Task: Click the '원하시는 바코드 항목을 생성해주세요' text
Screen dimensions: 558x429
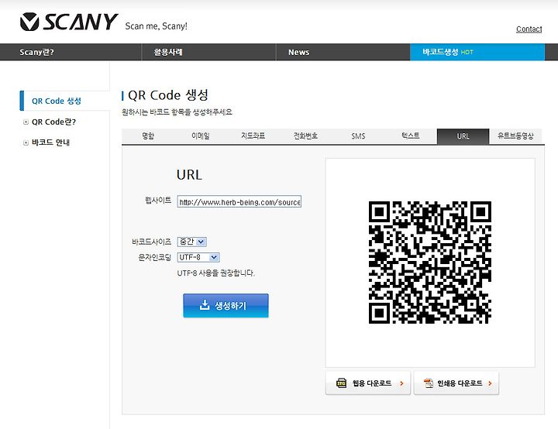Action: click(177, 112)
